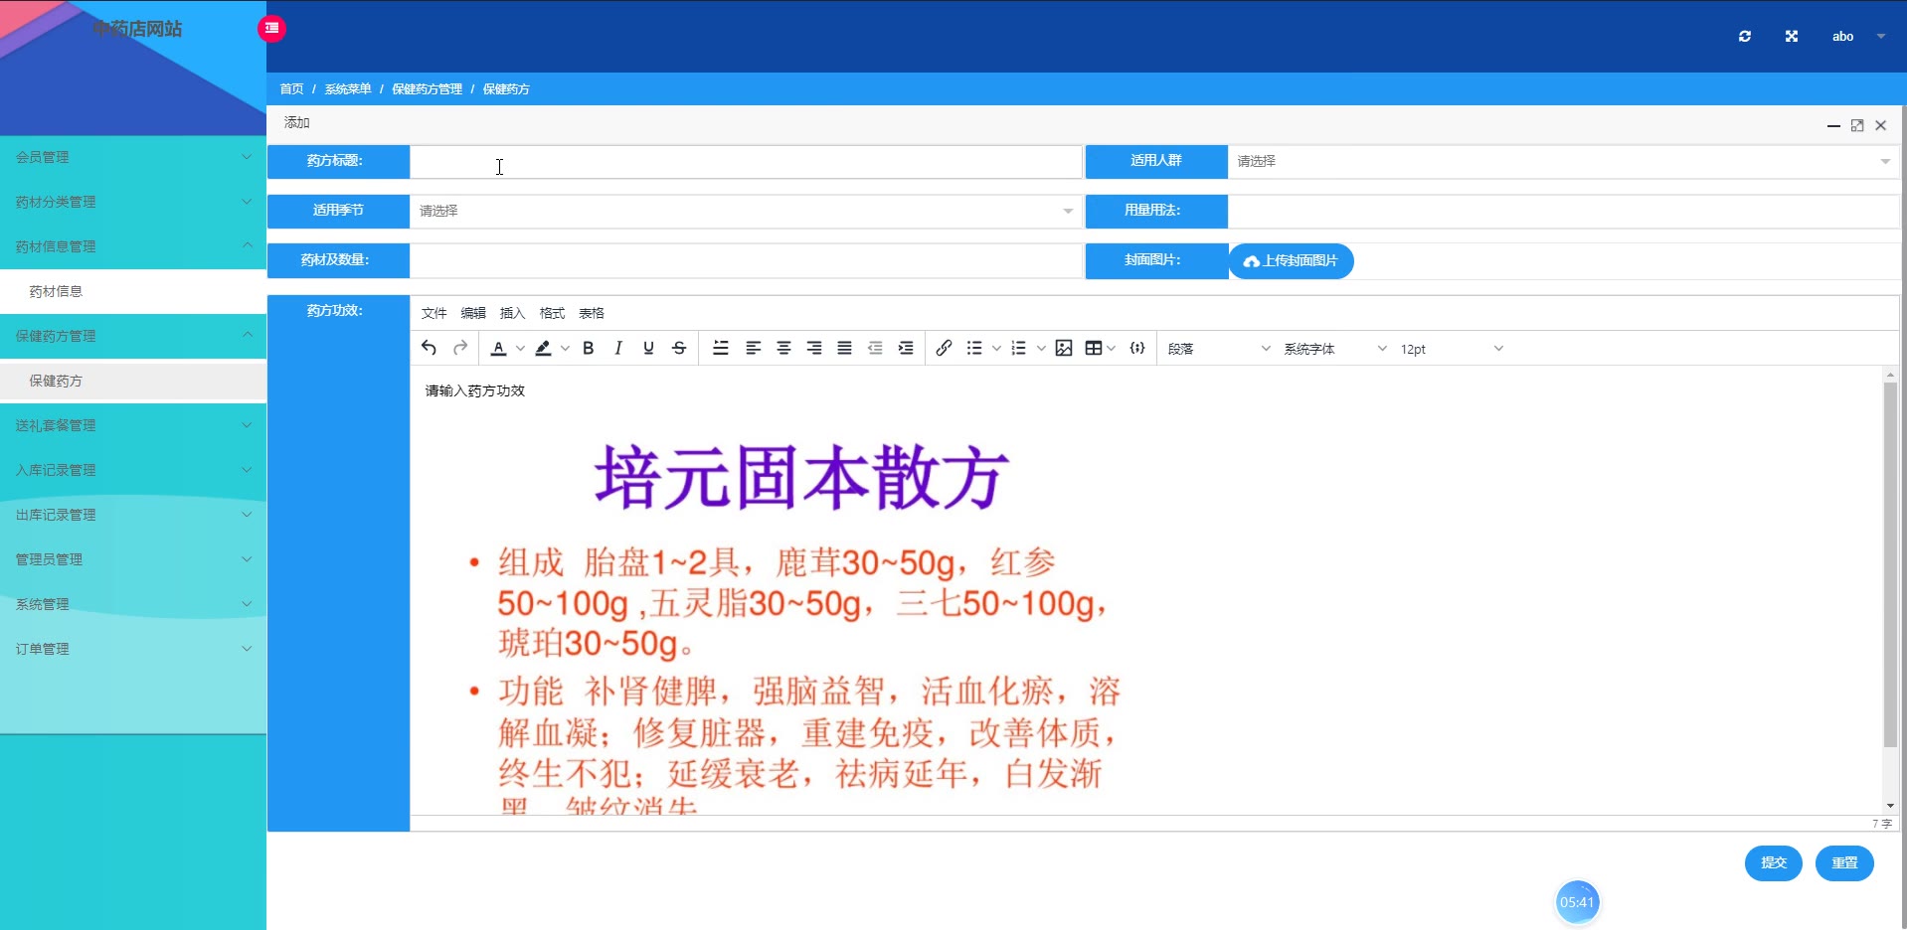Click the 上传封面图片 upload button
The image size is (1907, 930).
tap(1291, 260)
